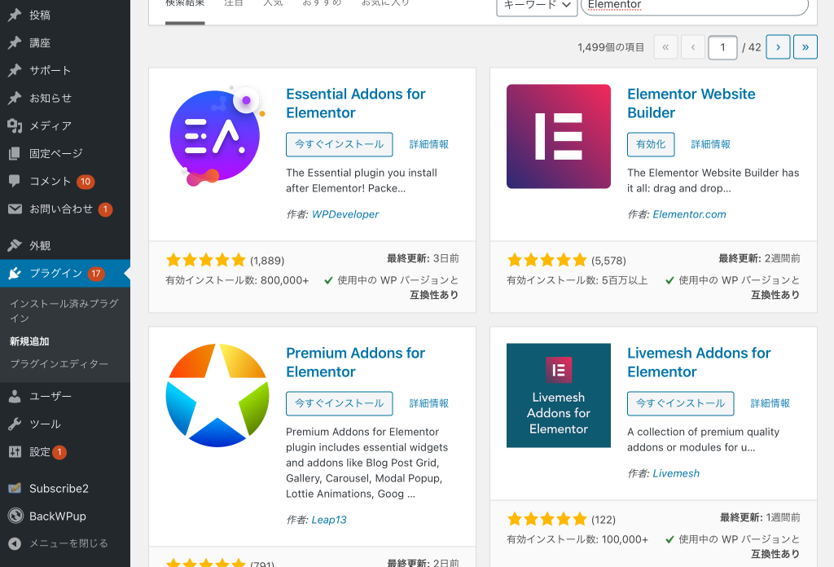The width and height of the screenshot is (834, 567).
Task: Click the Essential Addons for Elementor plugin icon
Action: pyautogui.click(x=217, y=136)
